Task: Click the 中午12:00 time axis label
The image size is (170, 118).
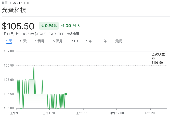Action: 117,113
